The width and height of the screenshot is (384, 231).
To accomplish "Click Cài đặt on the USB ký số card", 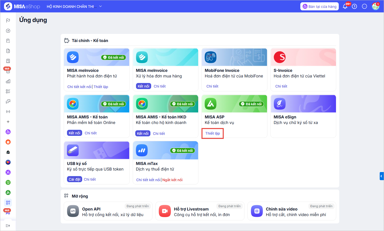I will coord(75,179).
